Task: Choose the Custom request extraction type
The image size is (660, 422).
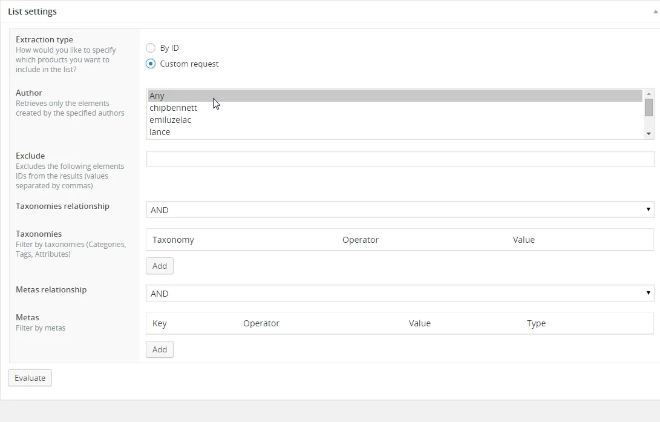Action: click(x=151, y=64)
